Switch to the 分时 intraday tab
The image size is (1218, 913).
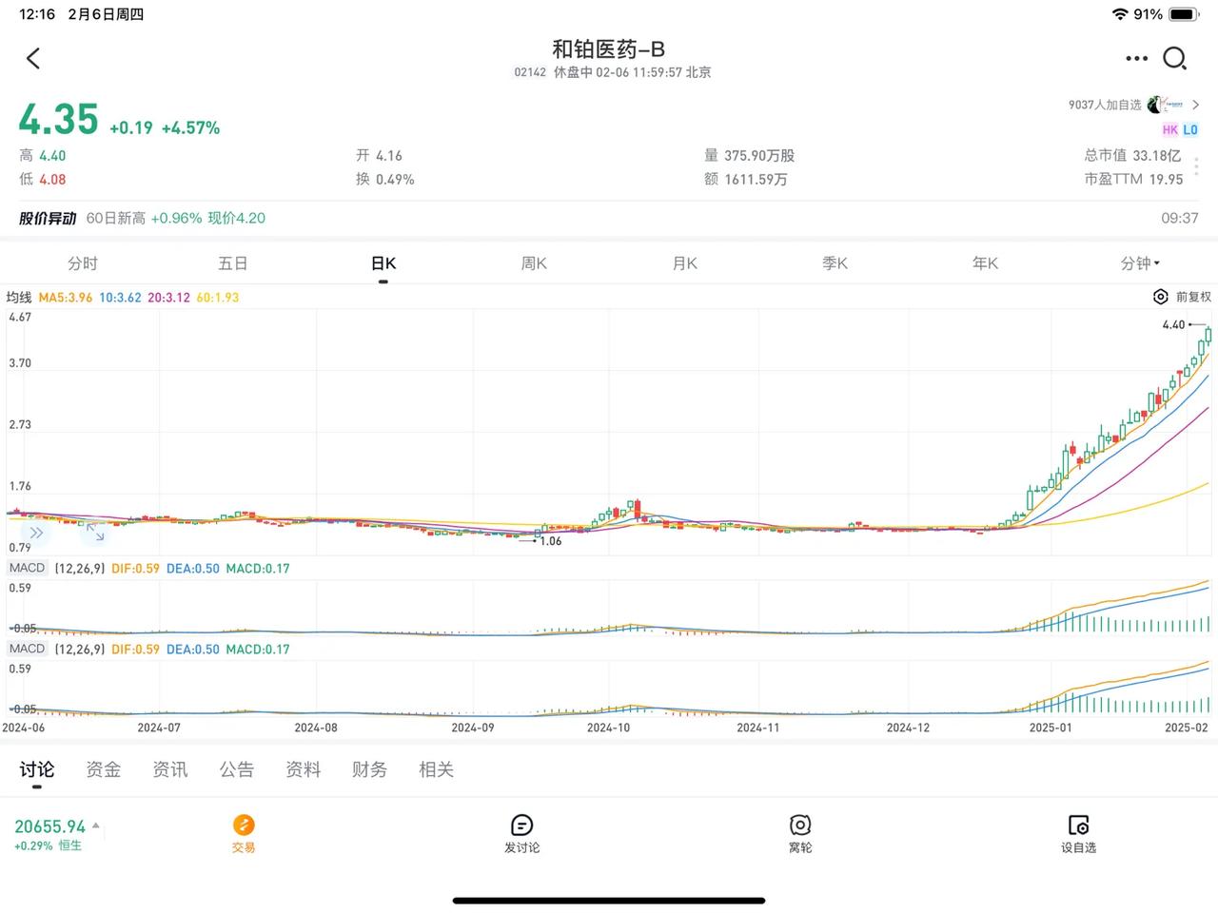pos(83,263)
